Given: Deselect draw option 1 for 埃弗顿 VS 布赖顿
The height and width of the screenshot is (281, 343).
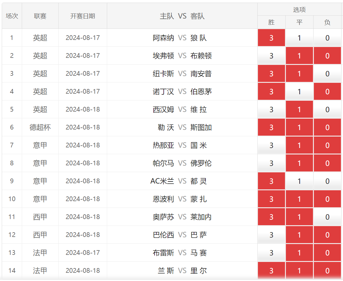Looking at the screenshot, I should (x=299, y=55).
